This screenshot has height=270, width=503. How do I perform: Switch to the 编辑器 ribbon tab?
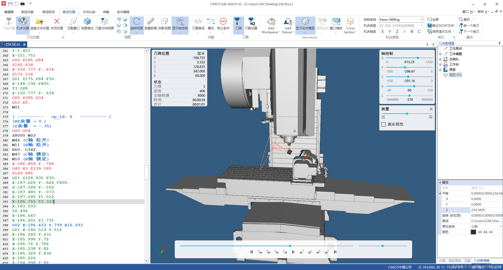pyautogui.click(x=9, y=12)
